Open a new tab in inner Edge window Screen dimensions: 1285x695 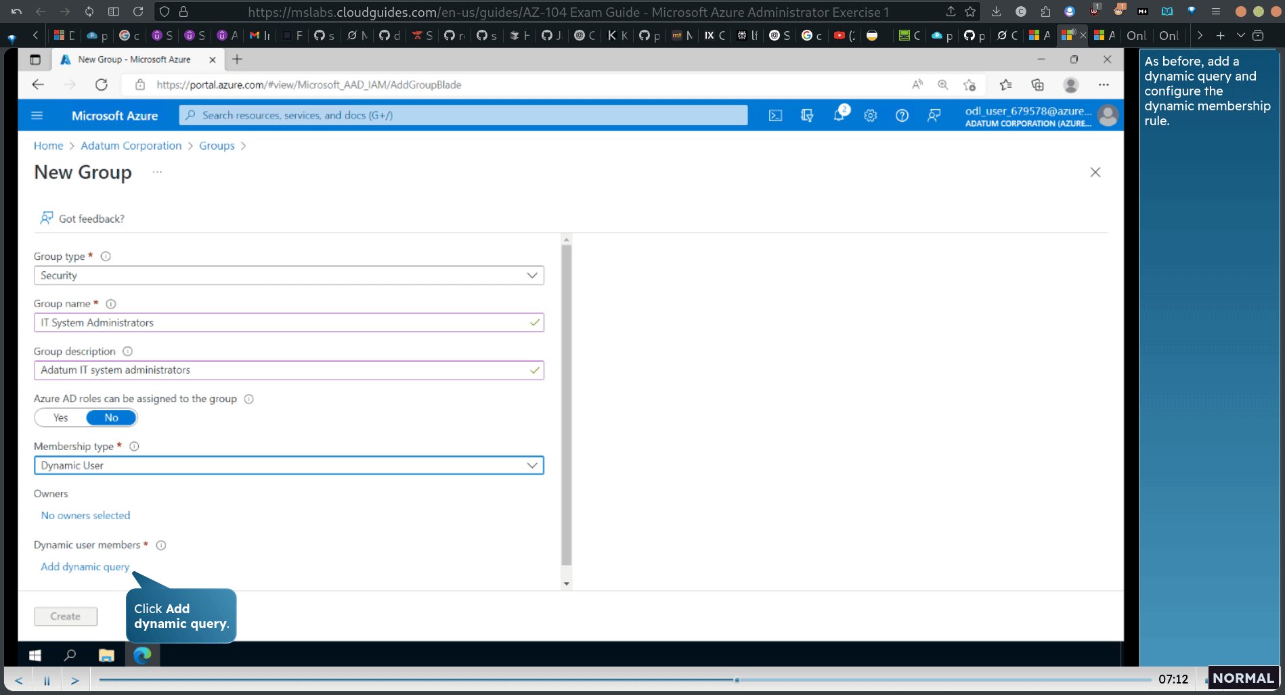coord(237,60)
